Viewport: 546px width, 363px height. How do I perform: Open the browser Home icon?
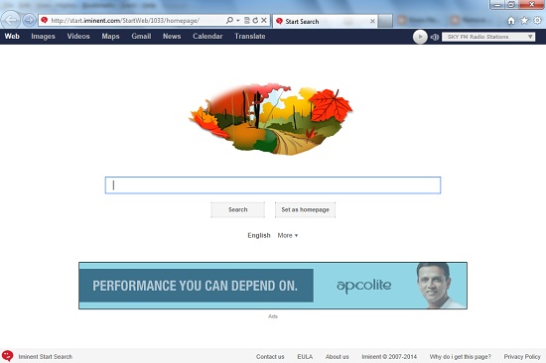[x=511, y=21]
